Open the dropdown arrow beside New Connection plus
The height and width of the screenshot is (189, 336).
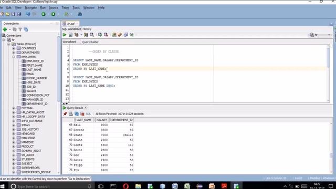click(10, 29)
